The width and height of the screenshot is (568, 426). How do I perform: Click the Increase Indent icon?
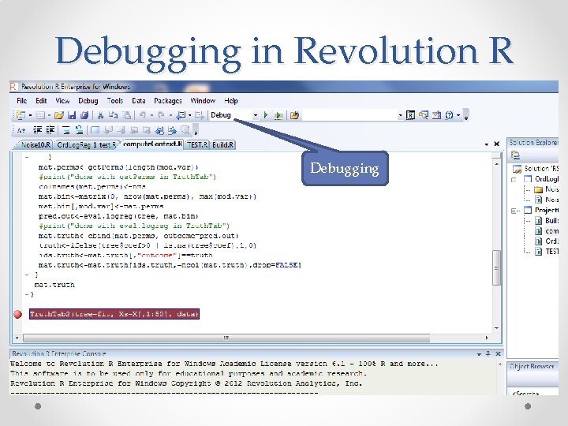pyautogui.click(x=50, y=129)
